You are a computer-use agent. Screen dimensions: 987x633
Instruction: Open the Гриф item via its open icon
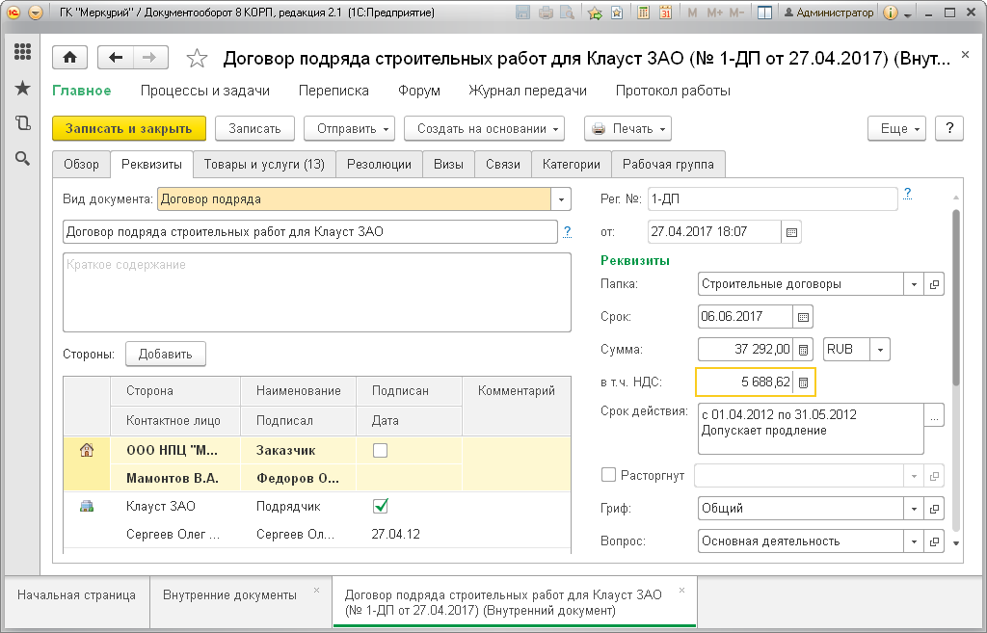[934, 509]
